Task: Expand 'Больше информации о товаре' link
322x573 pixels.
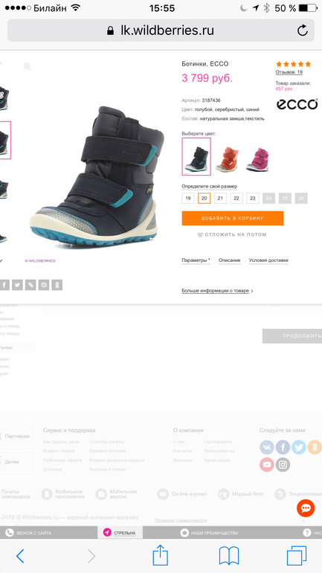Action: click(x=217, y=291)
